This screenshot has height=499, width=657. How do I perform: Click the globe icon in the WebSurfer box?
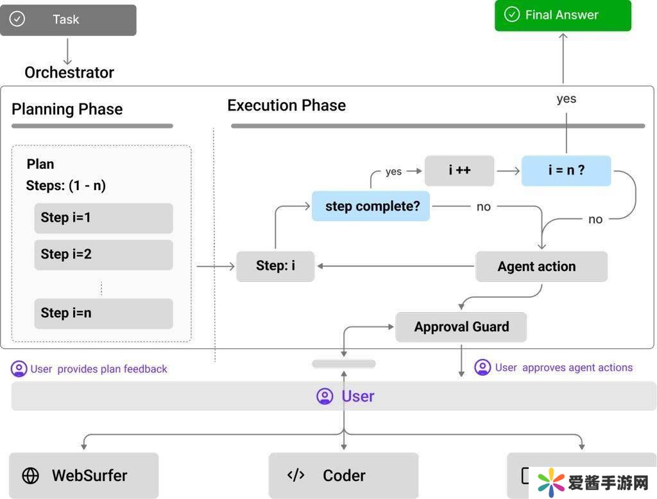coord(30,476)
